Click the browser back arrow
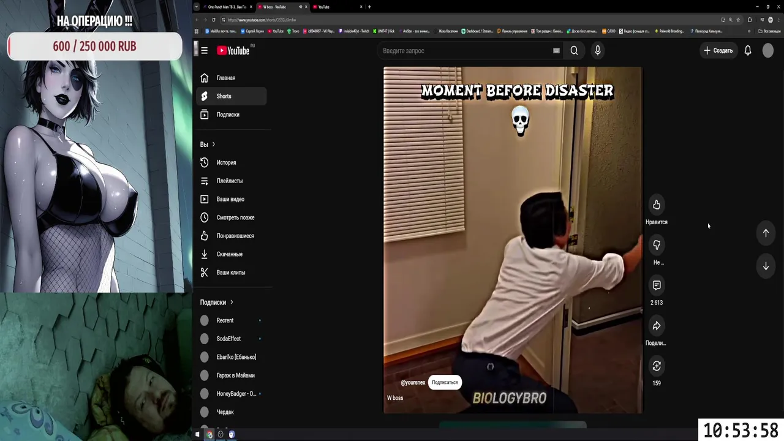Viewport: 784px width, 441px height. (197, 20)
